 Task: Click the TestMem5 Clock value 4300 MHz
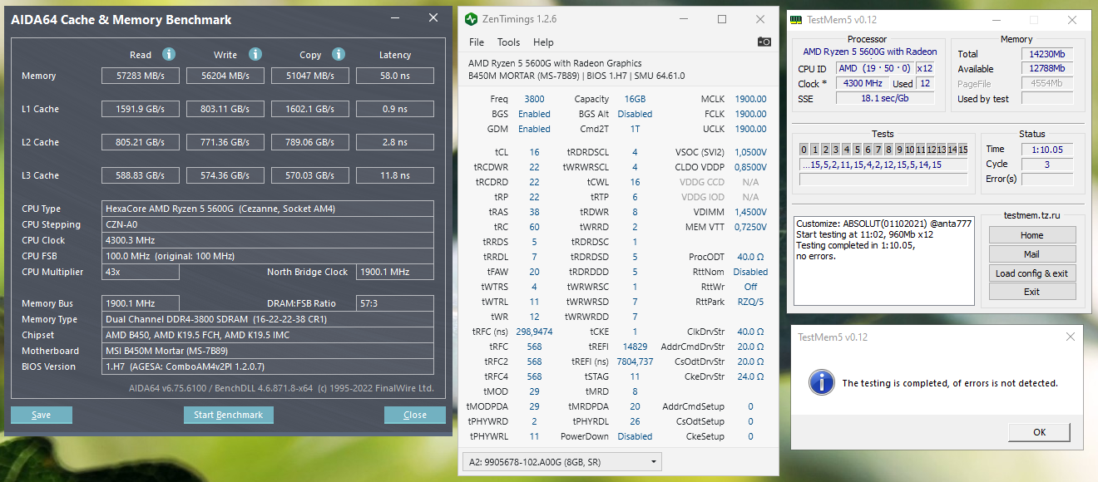click(x=863, y=84)
